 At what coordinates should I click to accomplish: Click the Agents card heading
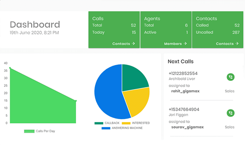(152, 19)
